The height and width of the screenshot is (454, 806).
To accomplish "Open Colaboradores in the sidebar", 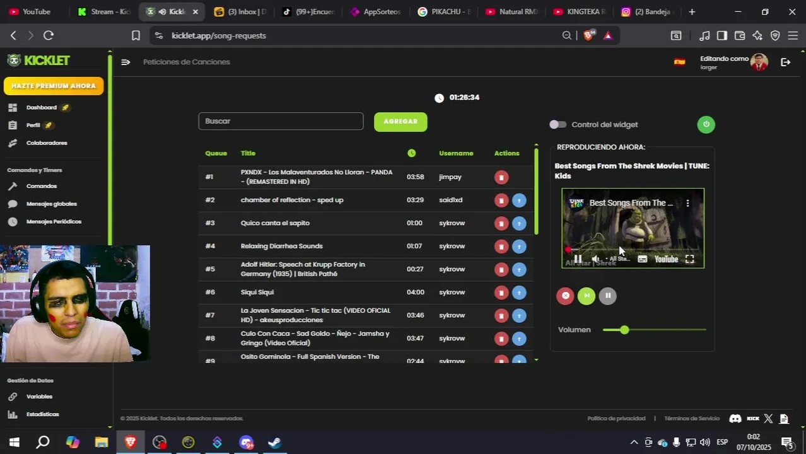I will (47, 143).
